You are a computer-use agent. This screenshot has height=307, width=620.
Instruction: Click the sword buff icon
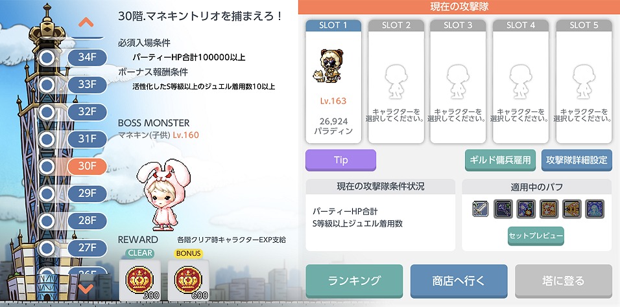coord(481,209)
